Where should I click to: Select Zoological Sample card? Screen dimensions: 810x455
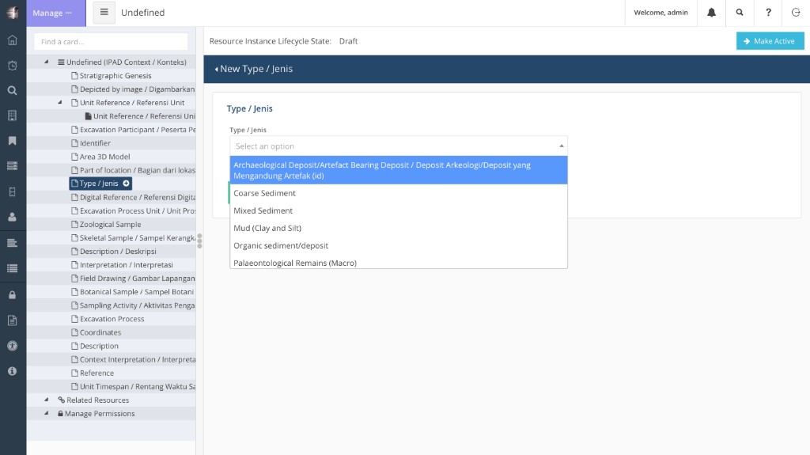106,225
